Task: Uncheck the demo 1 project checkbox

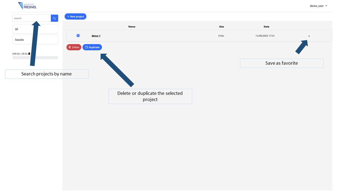Action: [78, 36]
